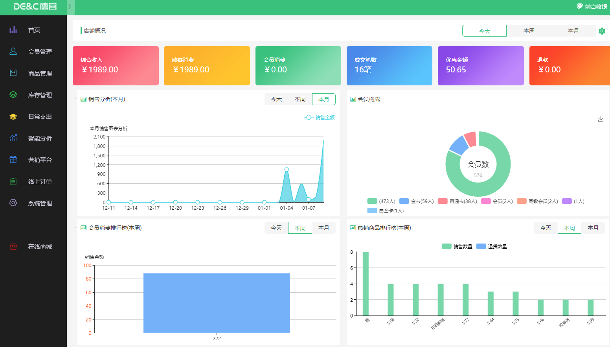Click the 营销平台 gift icon
The height and width of the screenshot is (347, 610).
point(13,160)
